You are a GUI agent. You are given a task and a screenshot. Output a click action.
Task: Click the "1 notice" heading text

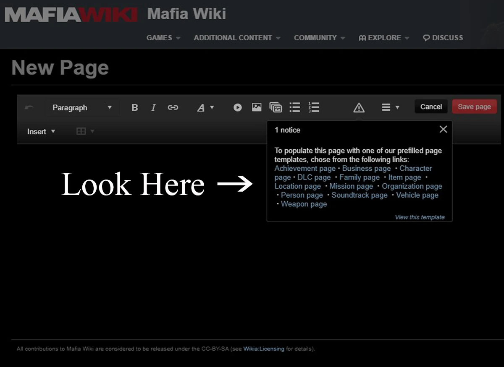[287, 130]
